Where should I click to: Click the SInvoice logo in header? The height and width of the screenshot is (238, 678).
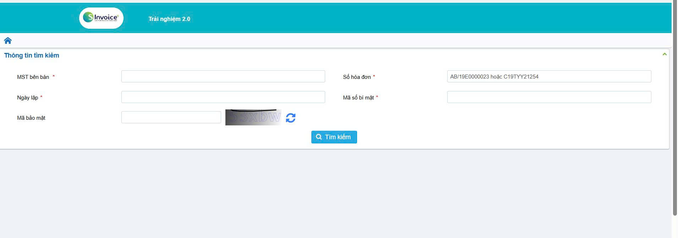point(101,18)
